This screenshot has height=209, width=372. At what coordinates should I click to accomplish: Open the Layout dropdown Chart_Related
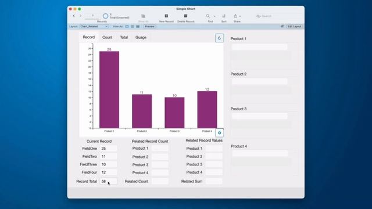pos(94,27)
